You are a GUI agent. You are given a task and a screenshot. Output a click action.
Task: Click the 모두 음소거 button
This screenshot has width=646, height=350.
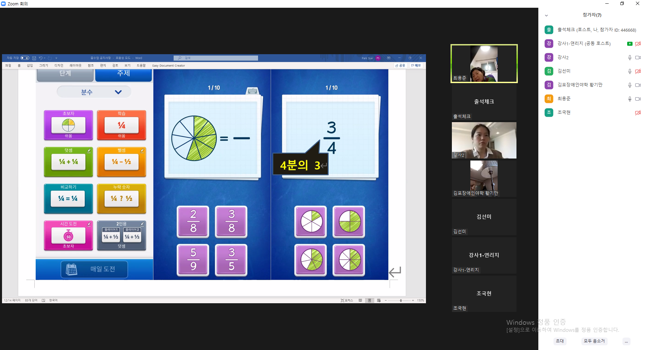(594, 341)
